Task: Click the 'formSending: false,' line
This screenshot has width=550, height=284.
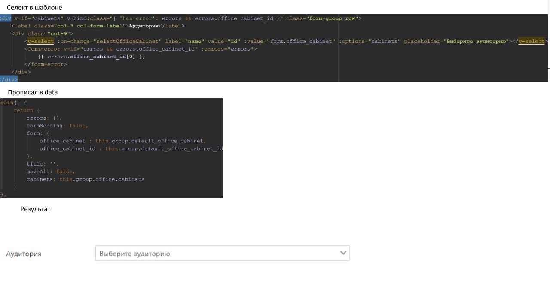Action: point(58,126)
